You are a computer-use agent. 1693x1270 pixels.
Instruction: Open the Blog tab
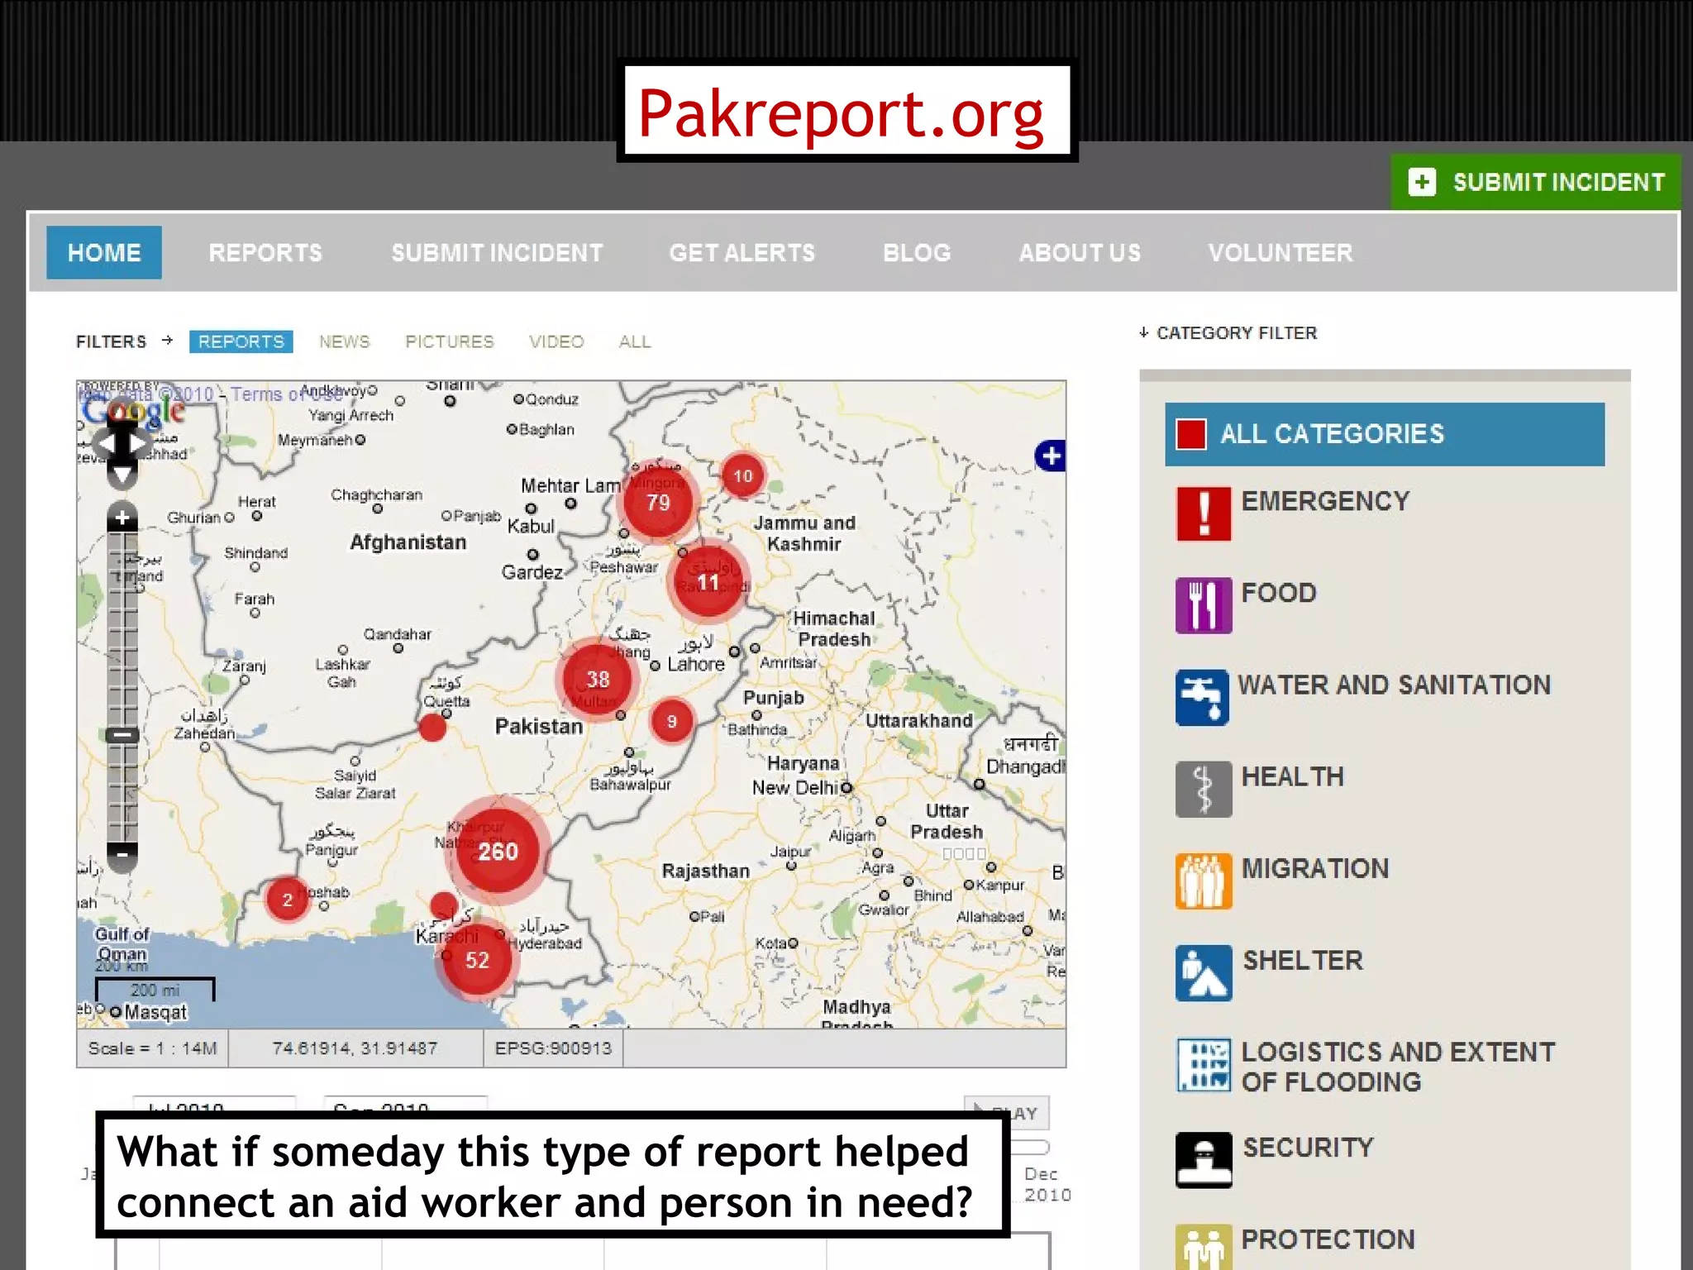(917, 252)
